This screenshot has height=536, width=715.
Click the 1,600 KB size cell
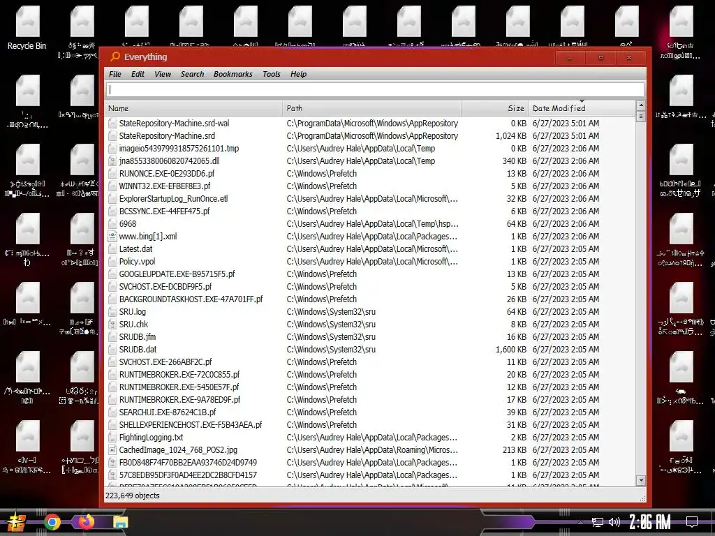pos(510,349)
